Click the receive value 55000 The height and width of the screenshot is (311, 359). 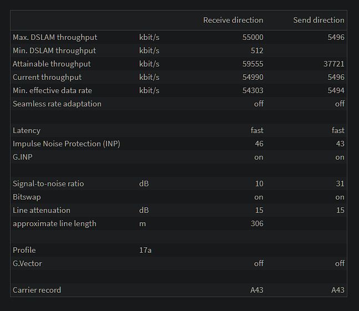click(x=253, y=37)
